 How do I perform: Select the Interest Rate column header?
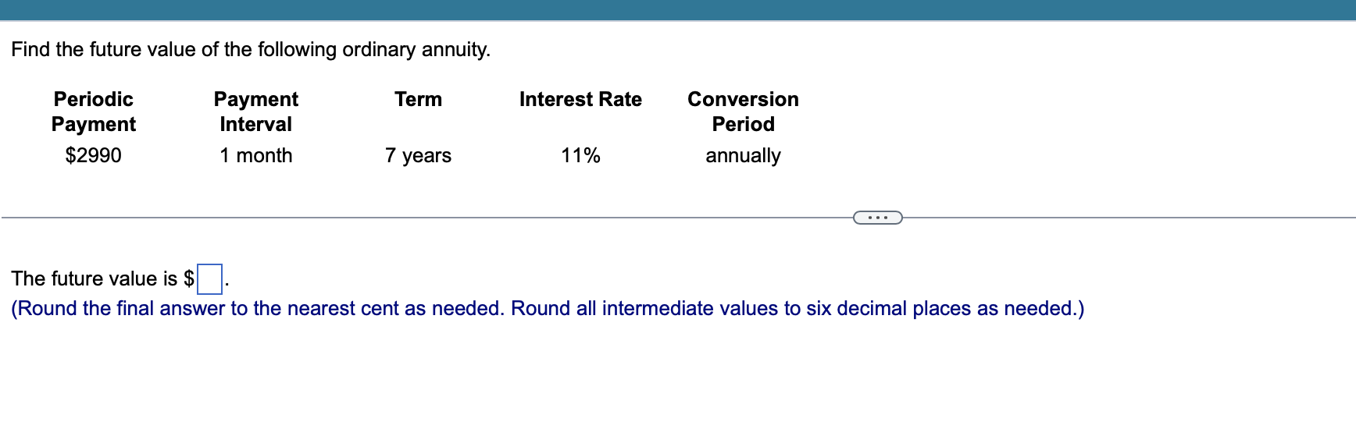tap(580, 99)
